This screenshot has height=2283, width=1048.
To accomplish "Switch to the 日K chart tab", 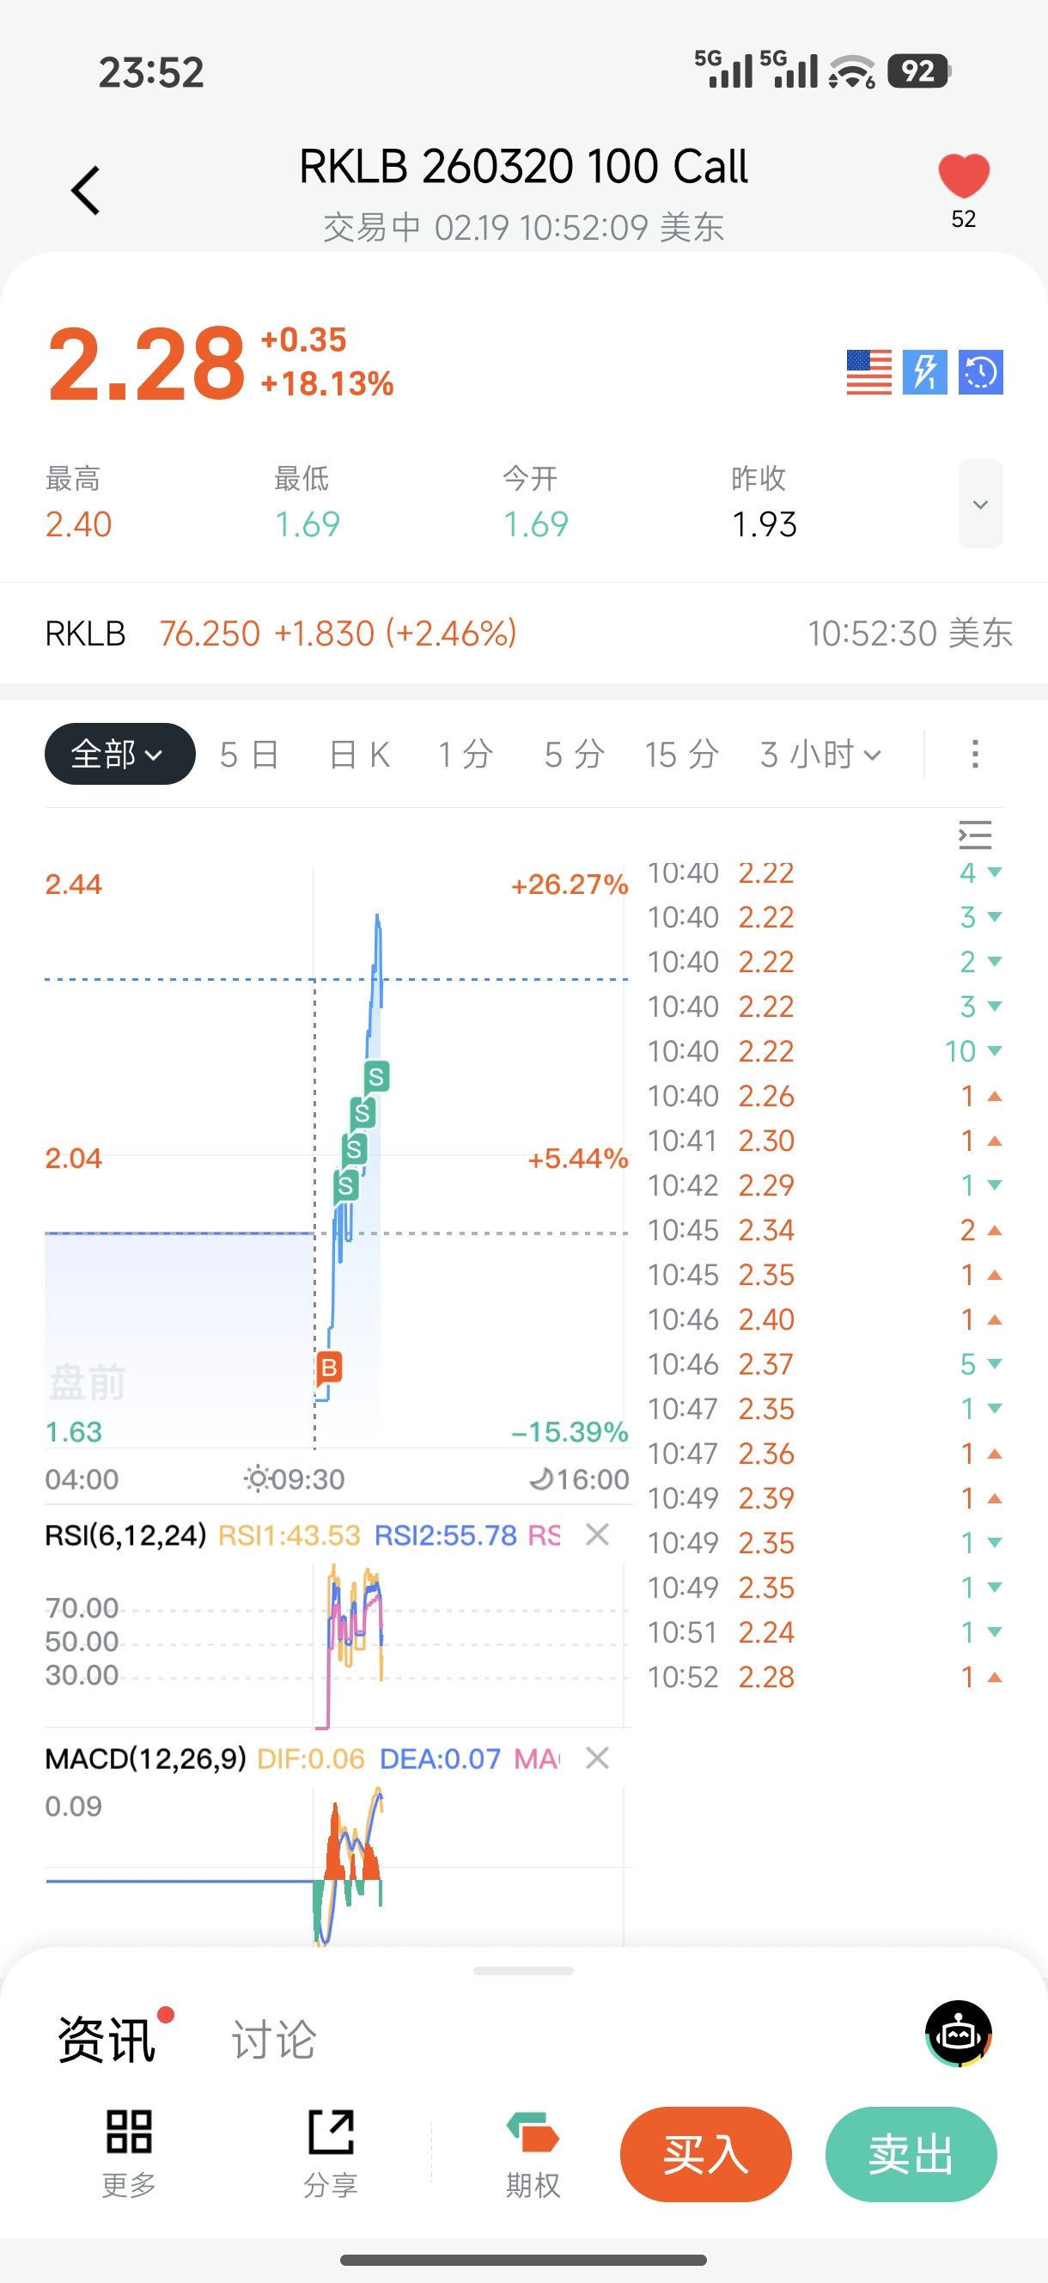I will 359,754.
